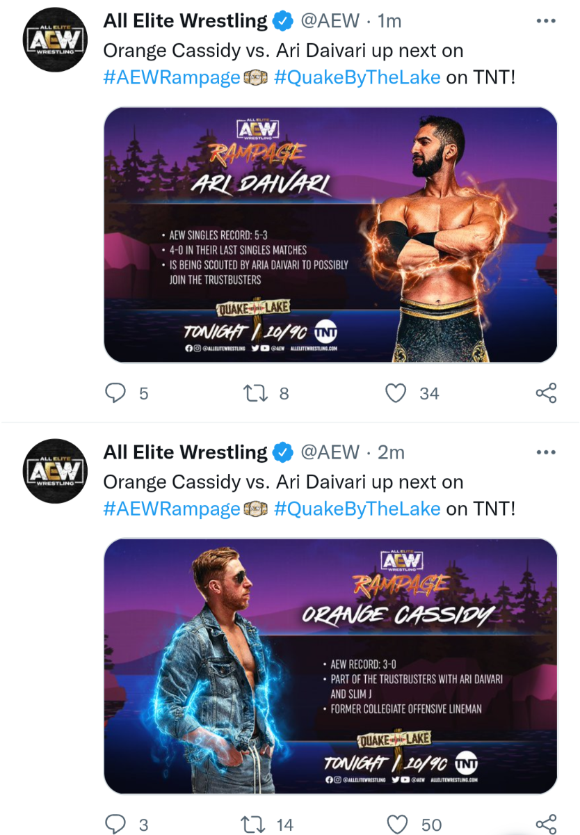
Task: Share the Ari Daivari graphic tweet
Action: 546,393
